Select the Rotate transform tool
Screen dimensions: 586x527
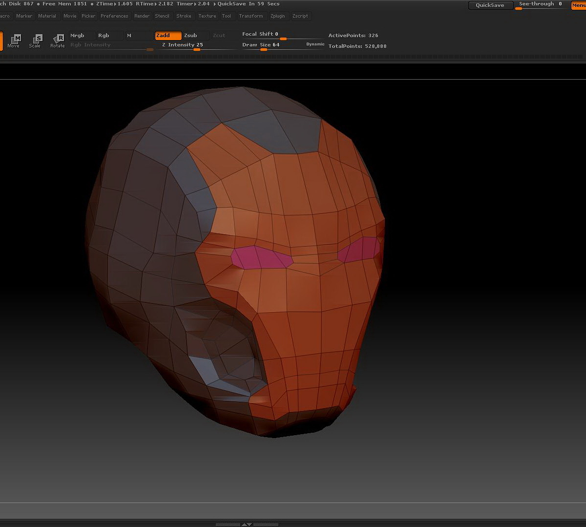coord(57,41)
